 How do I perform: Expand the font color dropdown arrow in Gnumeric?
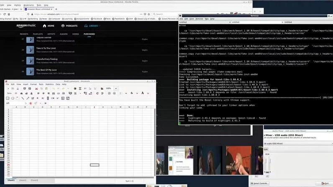coord(148,93)
